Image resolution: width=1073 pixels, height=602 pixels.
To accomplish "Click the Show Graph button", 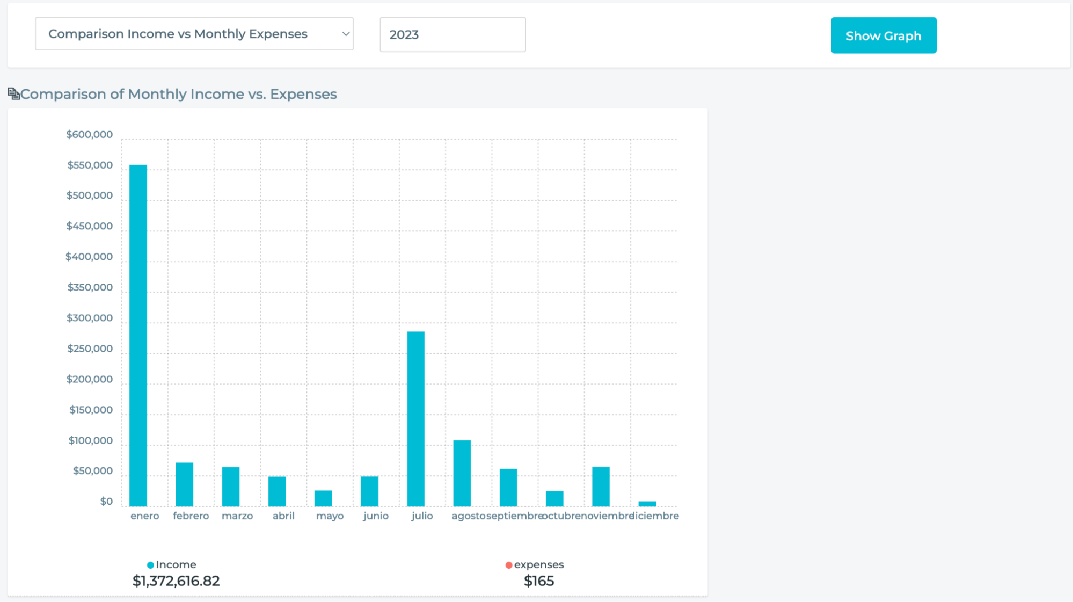I will tap(884, 35).
